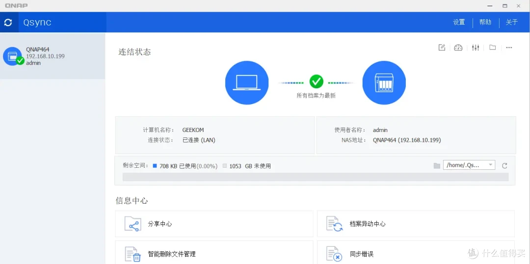
Task: Click the file update center document icon
Action: pyautogui.click(x=335, y=224)
